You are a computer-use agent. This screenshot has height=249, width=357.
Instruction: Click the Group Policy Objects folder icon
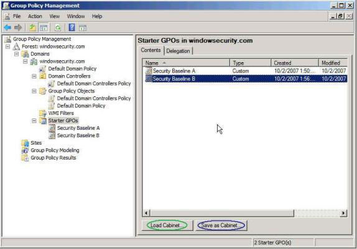pos(42,91)
